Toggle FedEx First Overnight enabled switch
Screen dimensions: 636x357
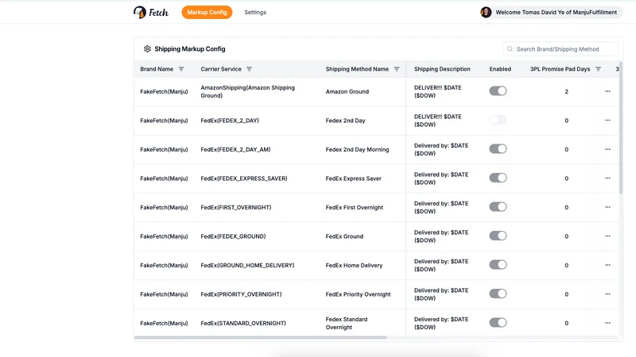(498, 207)
